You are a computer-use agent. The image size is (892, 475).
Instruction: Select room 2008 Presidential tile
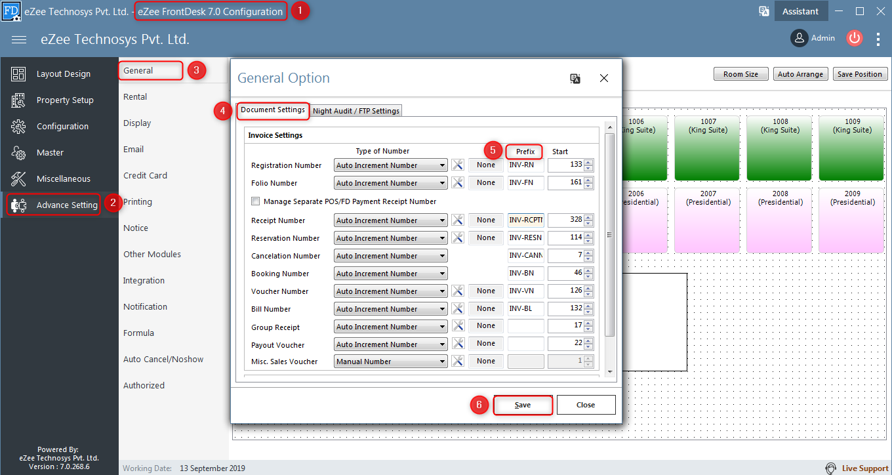click(780, 220)
